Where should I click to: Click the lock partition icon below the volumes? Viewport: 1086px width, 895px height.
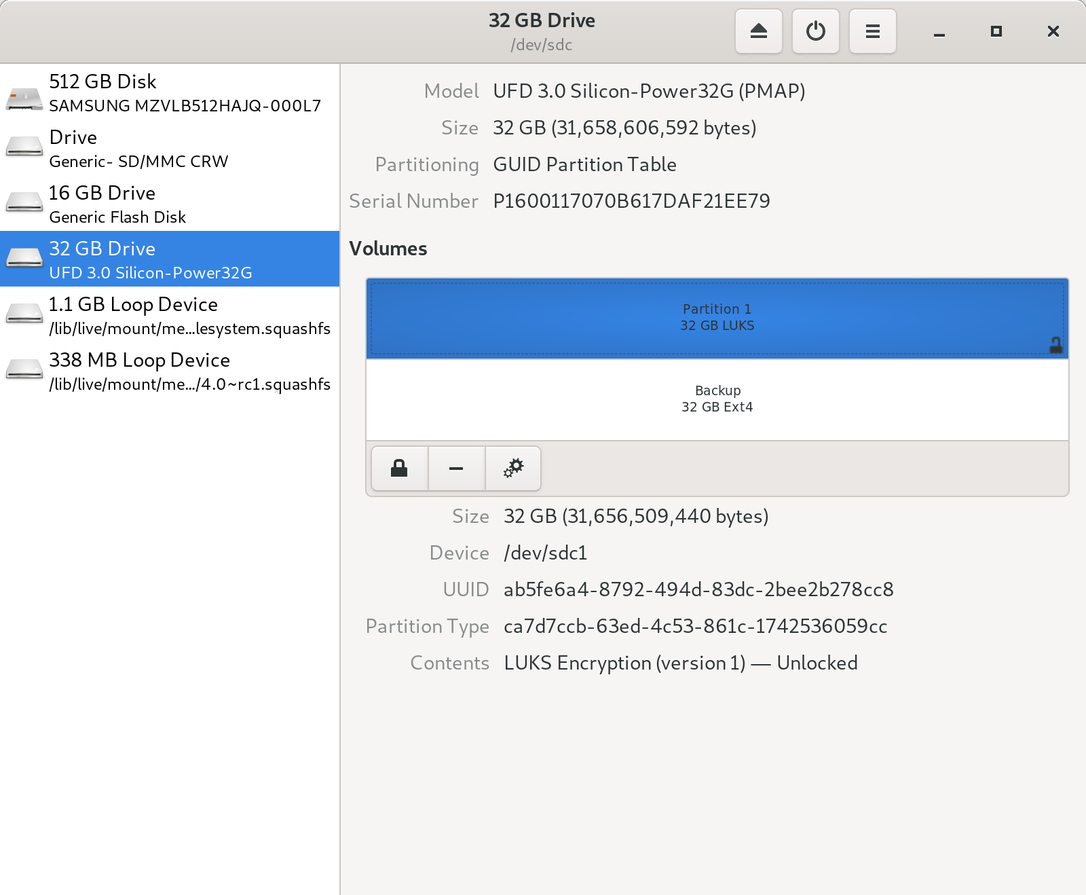(x=398, y=468)
